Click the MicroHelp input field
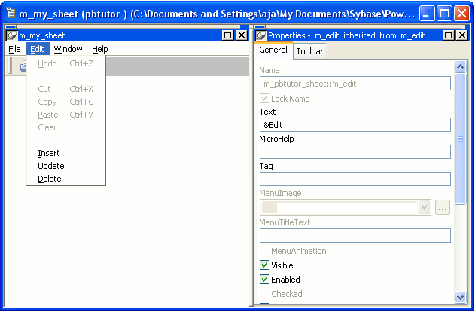 [x=355, y=152]
